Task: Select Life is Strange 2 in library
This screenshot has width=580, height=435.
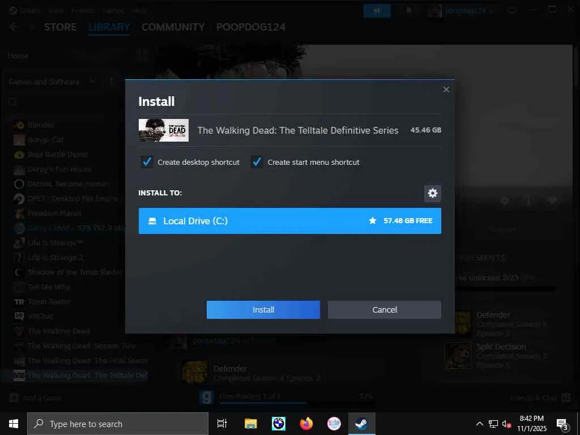Action: point(55,258)
